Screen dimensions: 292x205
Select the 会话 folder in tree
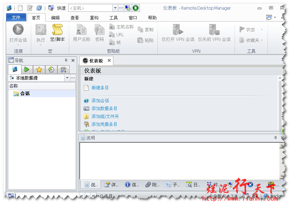pos(25,94)
